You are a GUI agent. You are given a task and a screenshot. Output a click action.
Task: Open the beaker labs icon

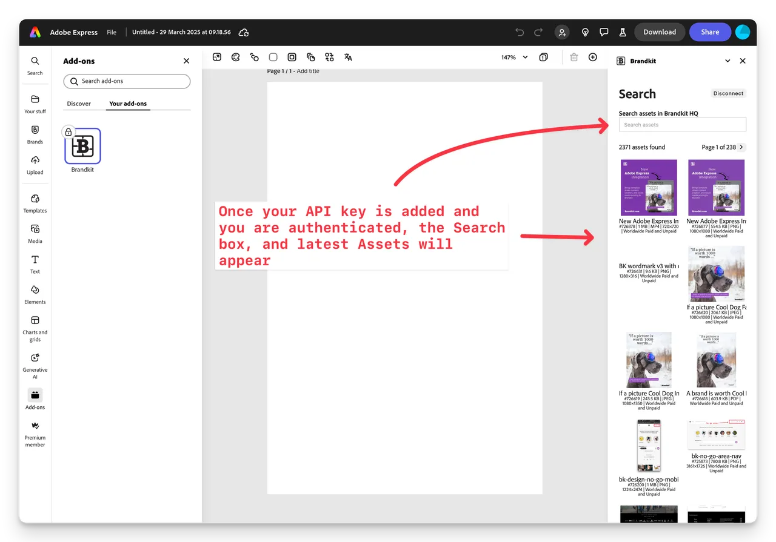coord(623,32)
